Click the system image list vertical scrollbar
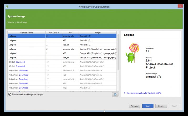Image resolution: width=188 pixels, height=116 pixels. point(118,52)
